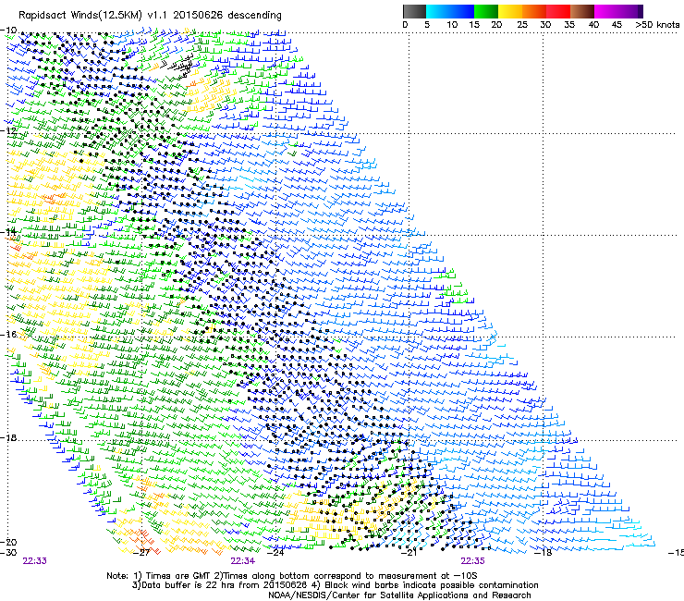The height and width of the screenshot is (601, 684).
Task: Click the '22:33' purple time label
Action: 34,561
